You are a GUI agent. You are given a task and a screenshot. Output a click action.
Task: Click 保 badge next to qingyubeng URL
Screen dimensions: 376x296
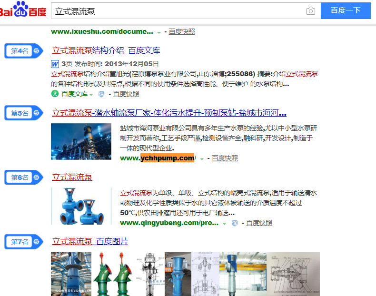point(235,223)
